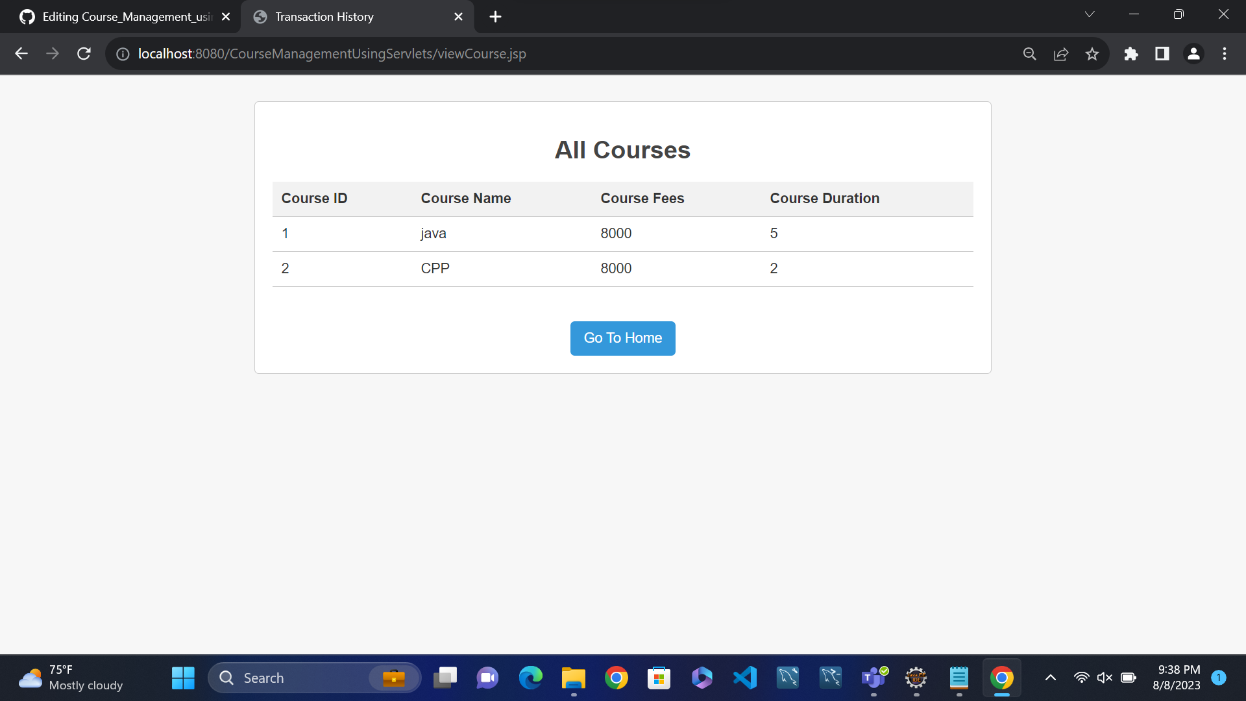Screen dimensions: 1246x701
Task: Open a new browser tab
Action: click(x=495, y=16)
